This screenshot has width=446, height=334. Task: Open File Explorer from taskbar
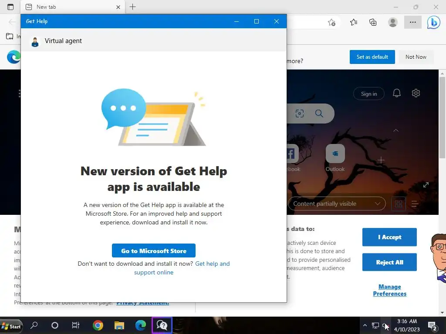click(119, 325)
